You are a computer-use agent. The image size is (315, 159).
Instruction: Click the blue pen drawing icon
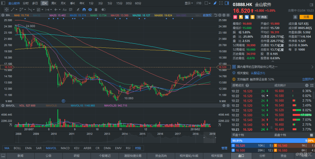(215, 3)
